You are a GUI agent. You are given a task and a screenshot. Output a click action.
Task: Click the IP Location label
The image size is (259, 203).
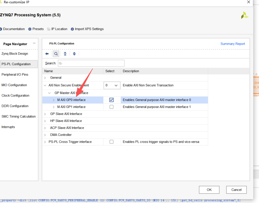pos(59,29)
